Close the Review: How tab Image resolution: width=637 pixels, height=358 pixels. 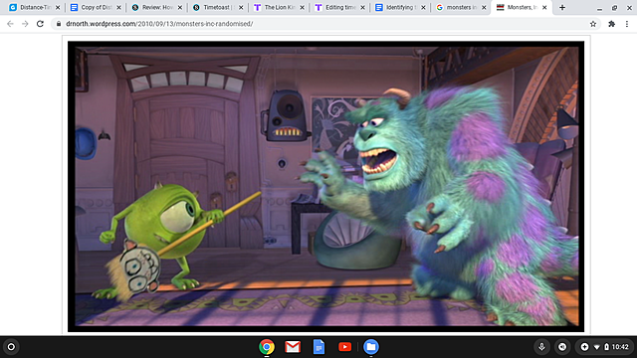(180, 7)
